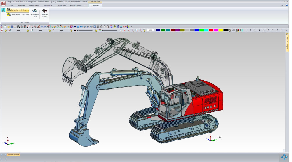Image resolution: width=292 pixels, height=162 pixels.
Task: Launch Kinematik 2013
Action: [x=35, y=13]
